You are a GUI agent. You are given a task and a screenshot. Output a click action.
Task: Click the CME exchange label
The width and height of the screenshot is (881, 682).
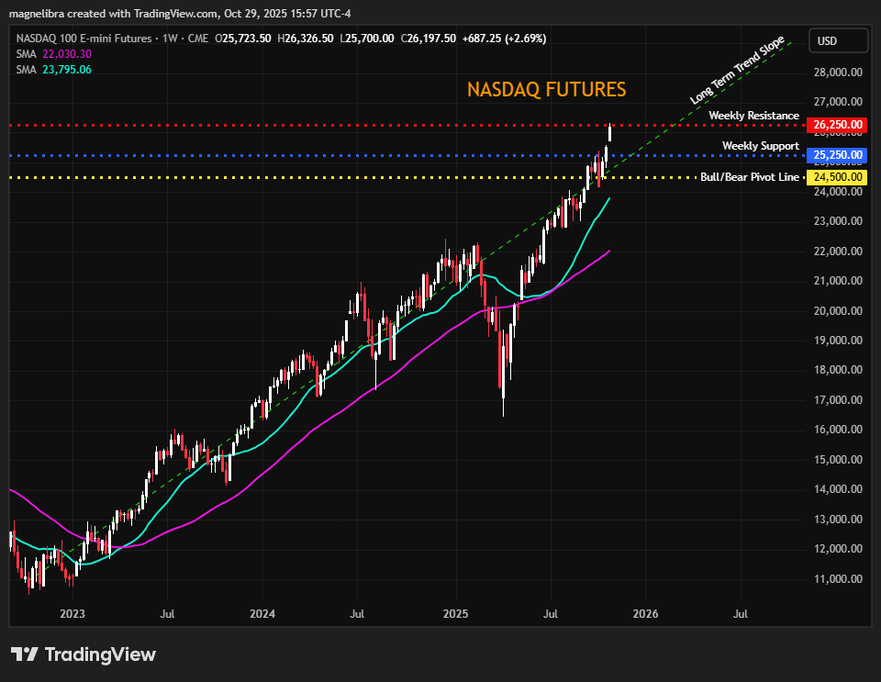click(198, 39)
